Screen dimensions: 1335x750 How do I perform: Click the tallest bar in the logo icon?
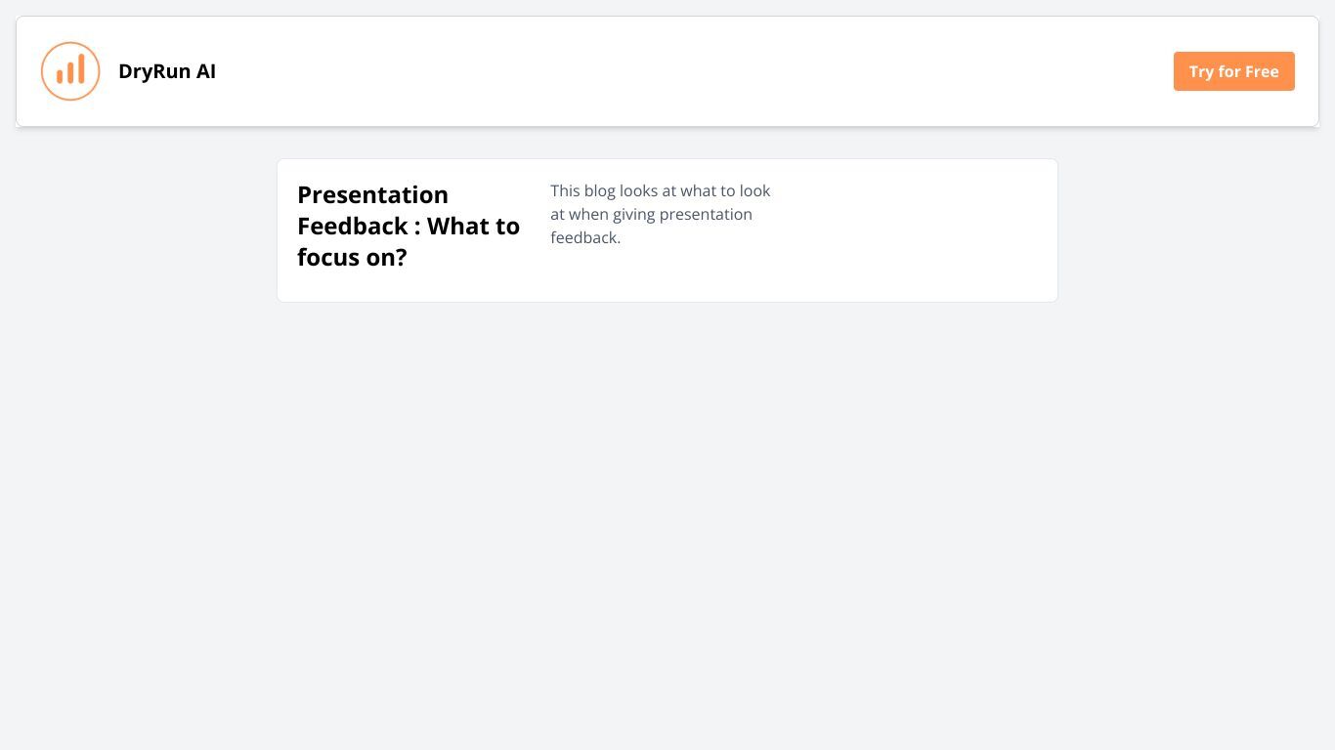click(82, 68)
